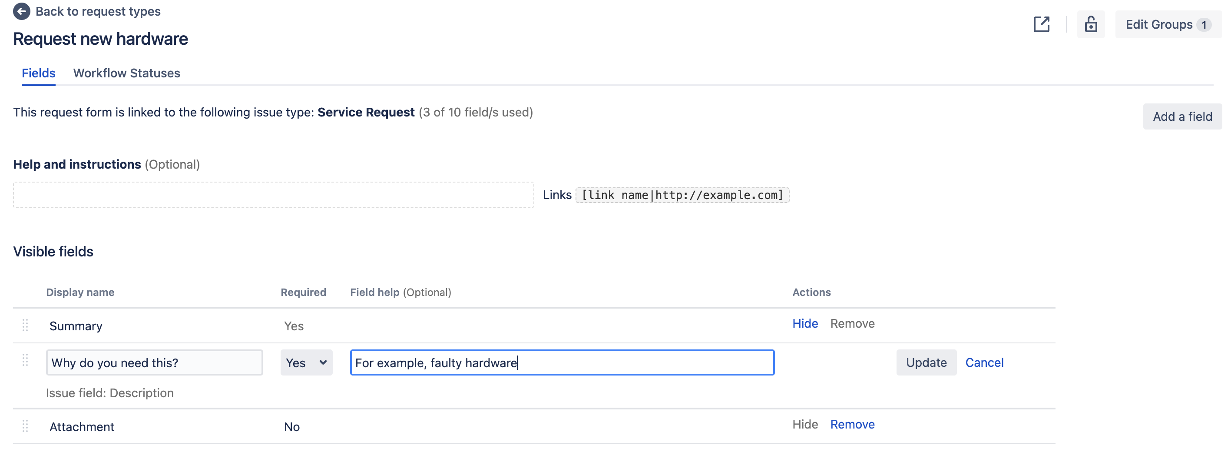The image size is (1231, 452).
Task: Click the Field help text input
Action: pos(562,362)
